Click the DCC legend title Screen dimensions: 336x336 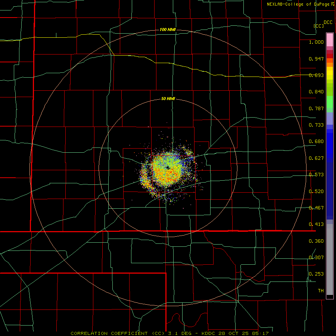tap(328, 22)
